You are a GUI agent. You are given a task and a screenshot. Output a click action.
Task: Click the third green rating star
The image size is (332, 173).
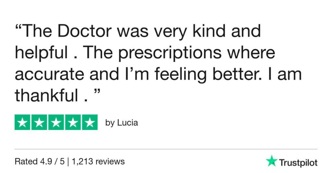(x=56, y=122)
